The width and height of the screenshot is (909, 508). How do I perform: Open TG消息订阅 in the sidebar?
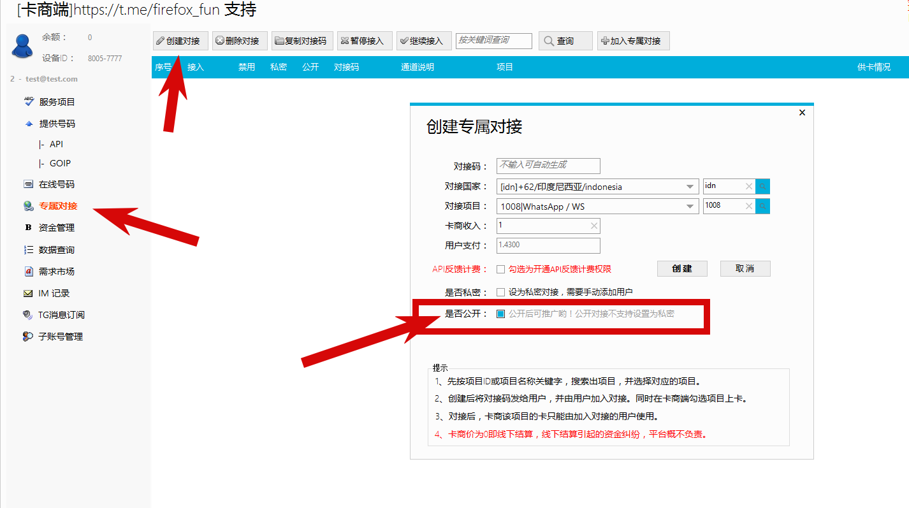[x=61, y=315]
